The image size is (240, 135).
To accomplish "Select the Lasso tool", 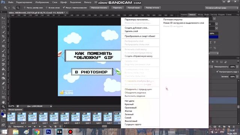I will point(3,27).
